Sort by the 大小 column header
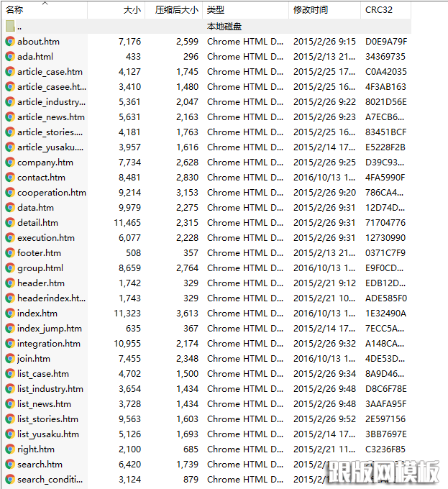448x489 pixels. coord(132,10)
